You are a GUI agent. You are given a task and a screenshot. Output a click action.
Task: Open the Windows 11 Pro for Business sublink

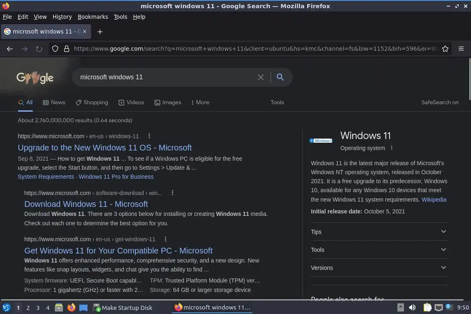point(116,177)
